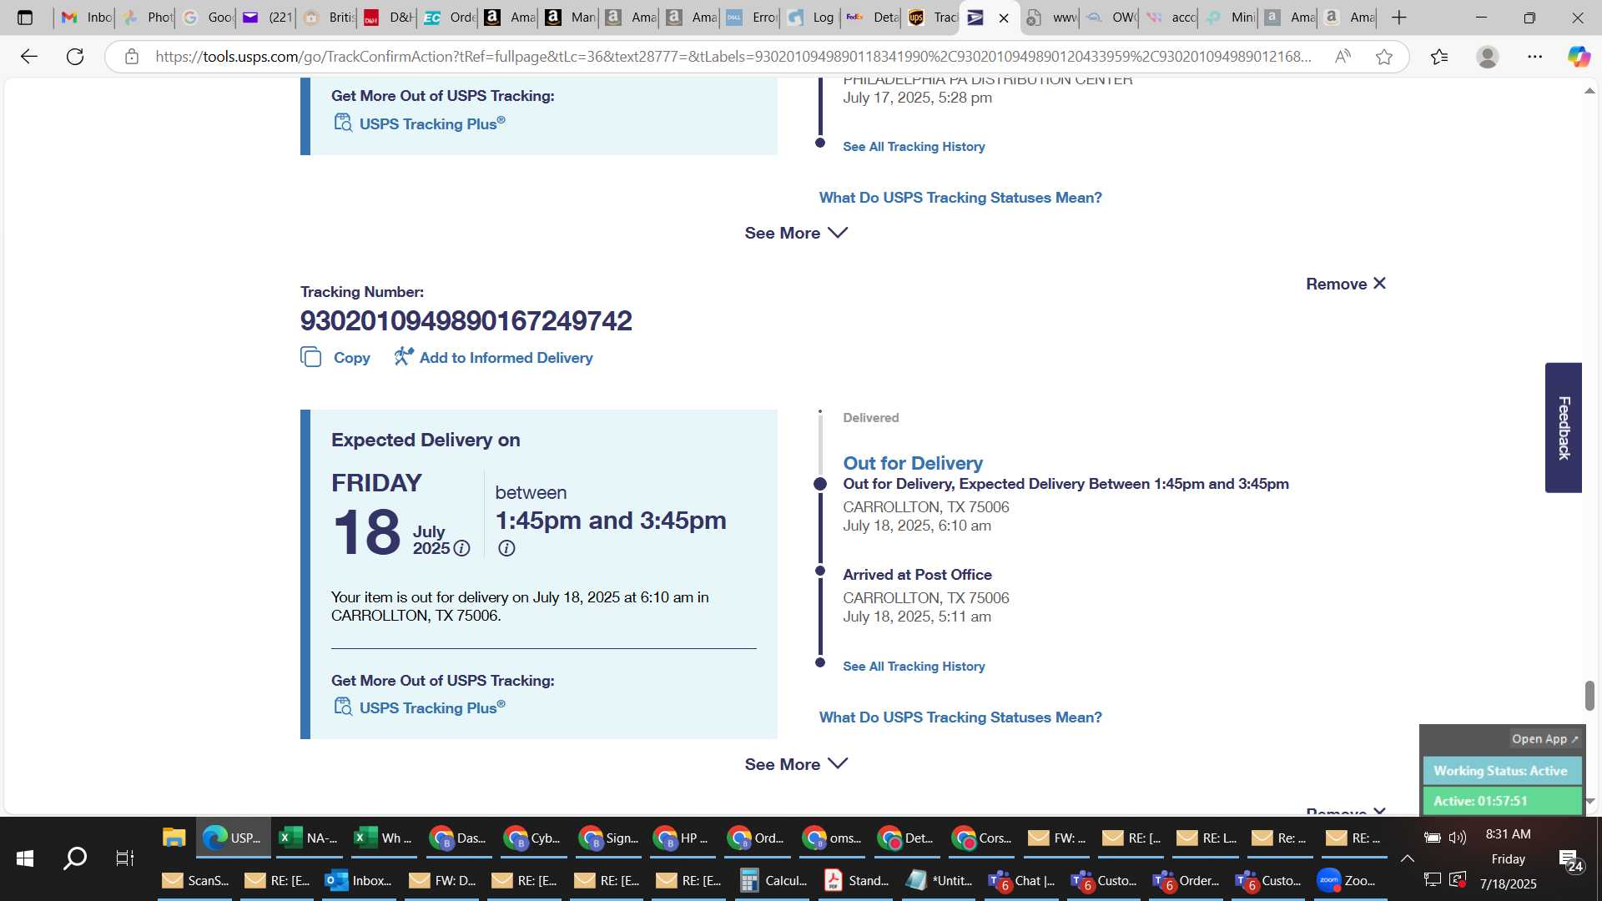Open Chrome Dashboard window taskbar item

[458, 838]
